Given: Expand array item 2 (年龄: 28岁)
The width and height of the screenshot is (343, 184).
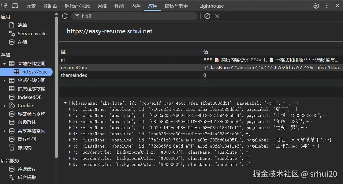Looking at the screenshot, I should [x=70, y=121].
